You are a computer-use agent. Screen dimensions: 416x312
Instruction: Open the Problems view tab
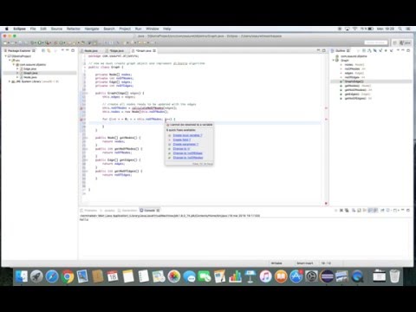coord(89,211)
